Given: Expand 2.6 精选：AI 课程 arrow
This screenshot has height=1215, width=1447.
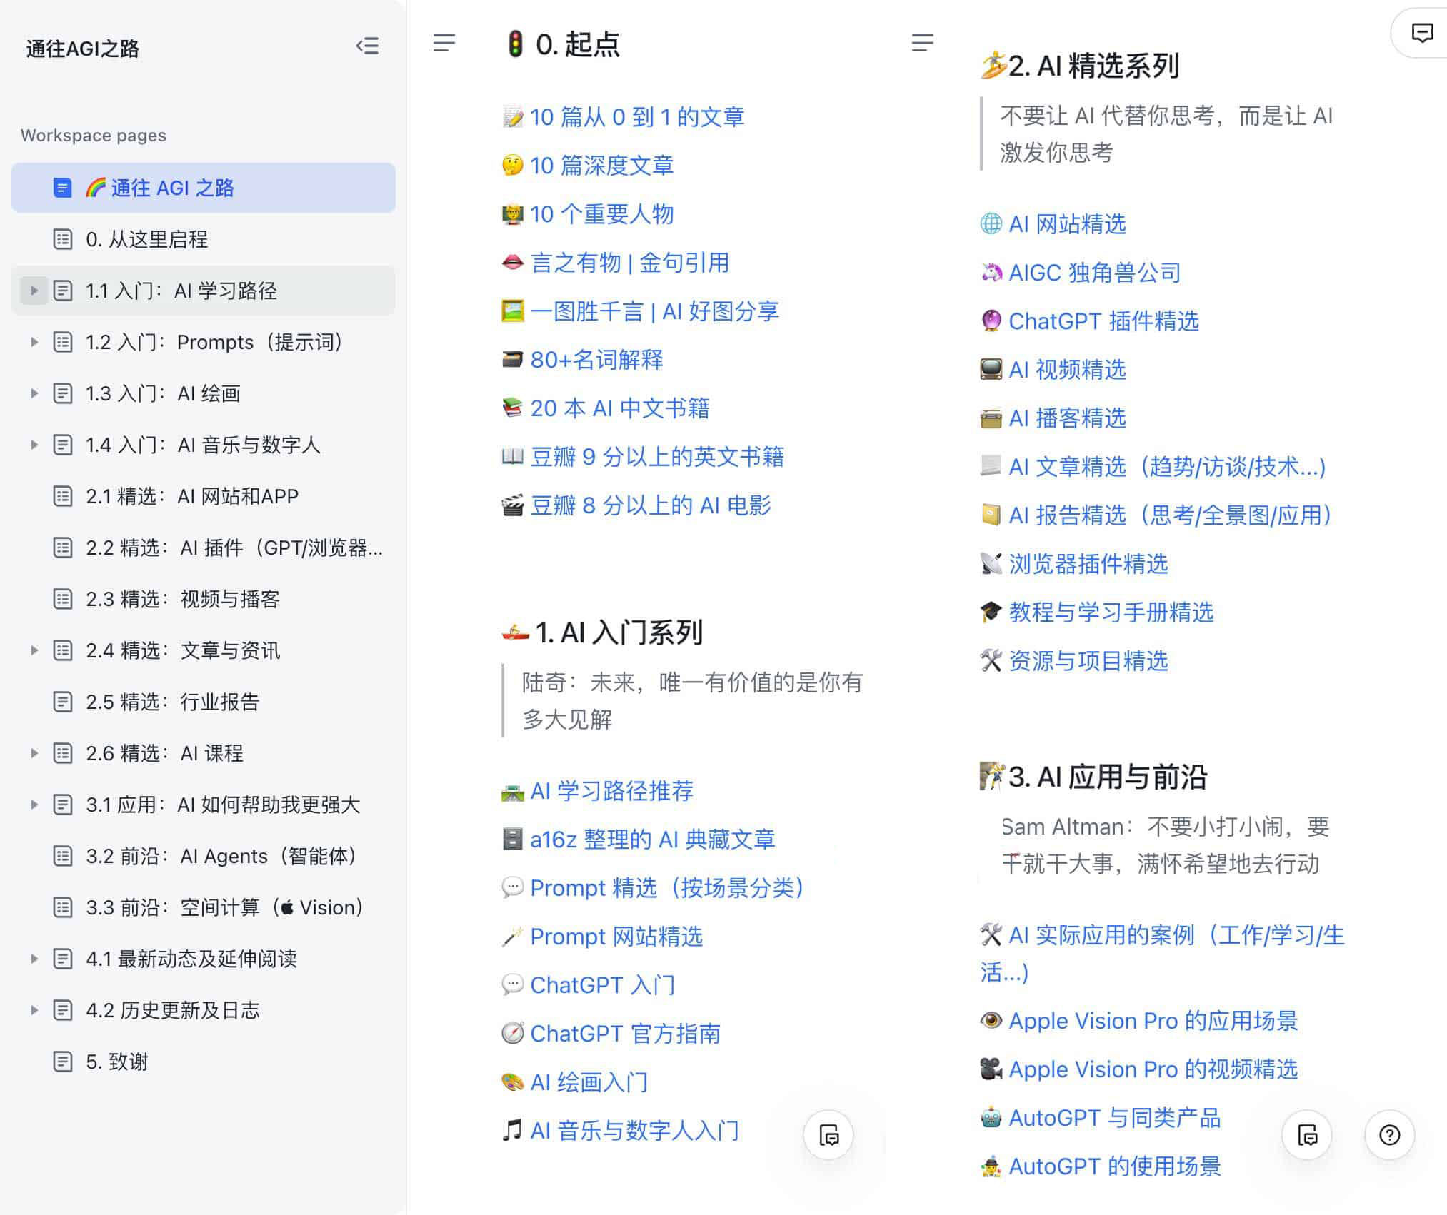Looking at the screenshot, I should (34, 753).
